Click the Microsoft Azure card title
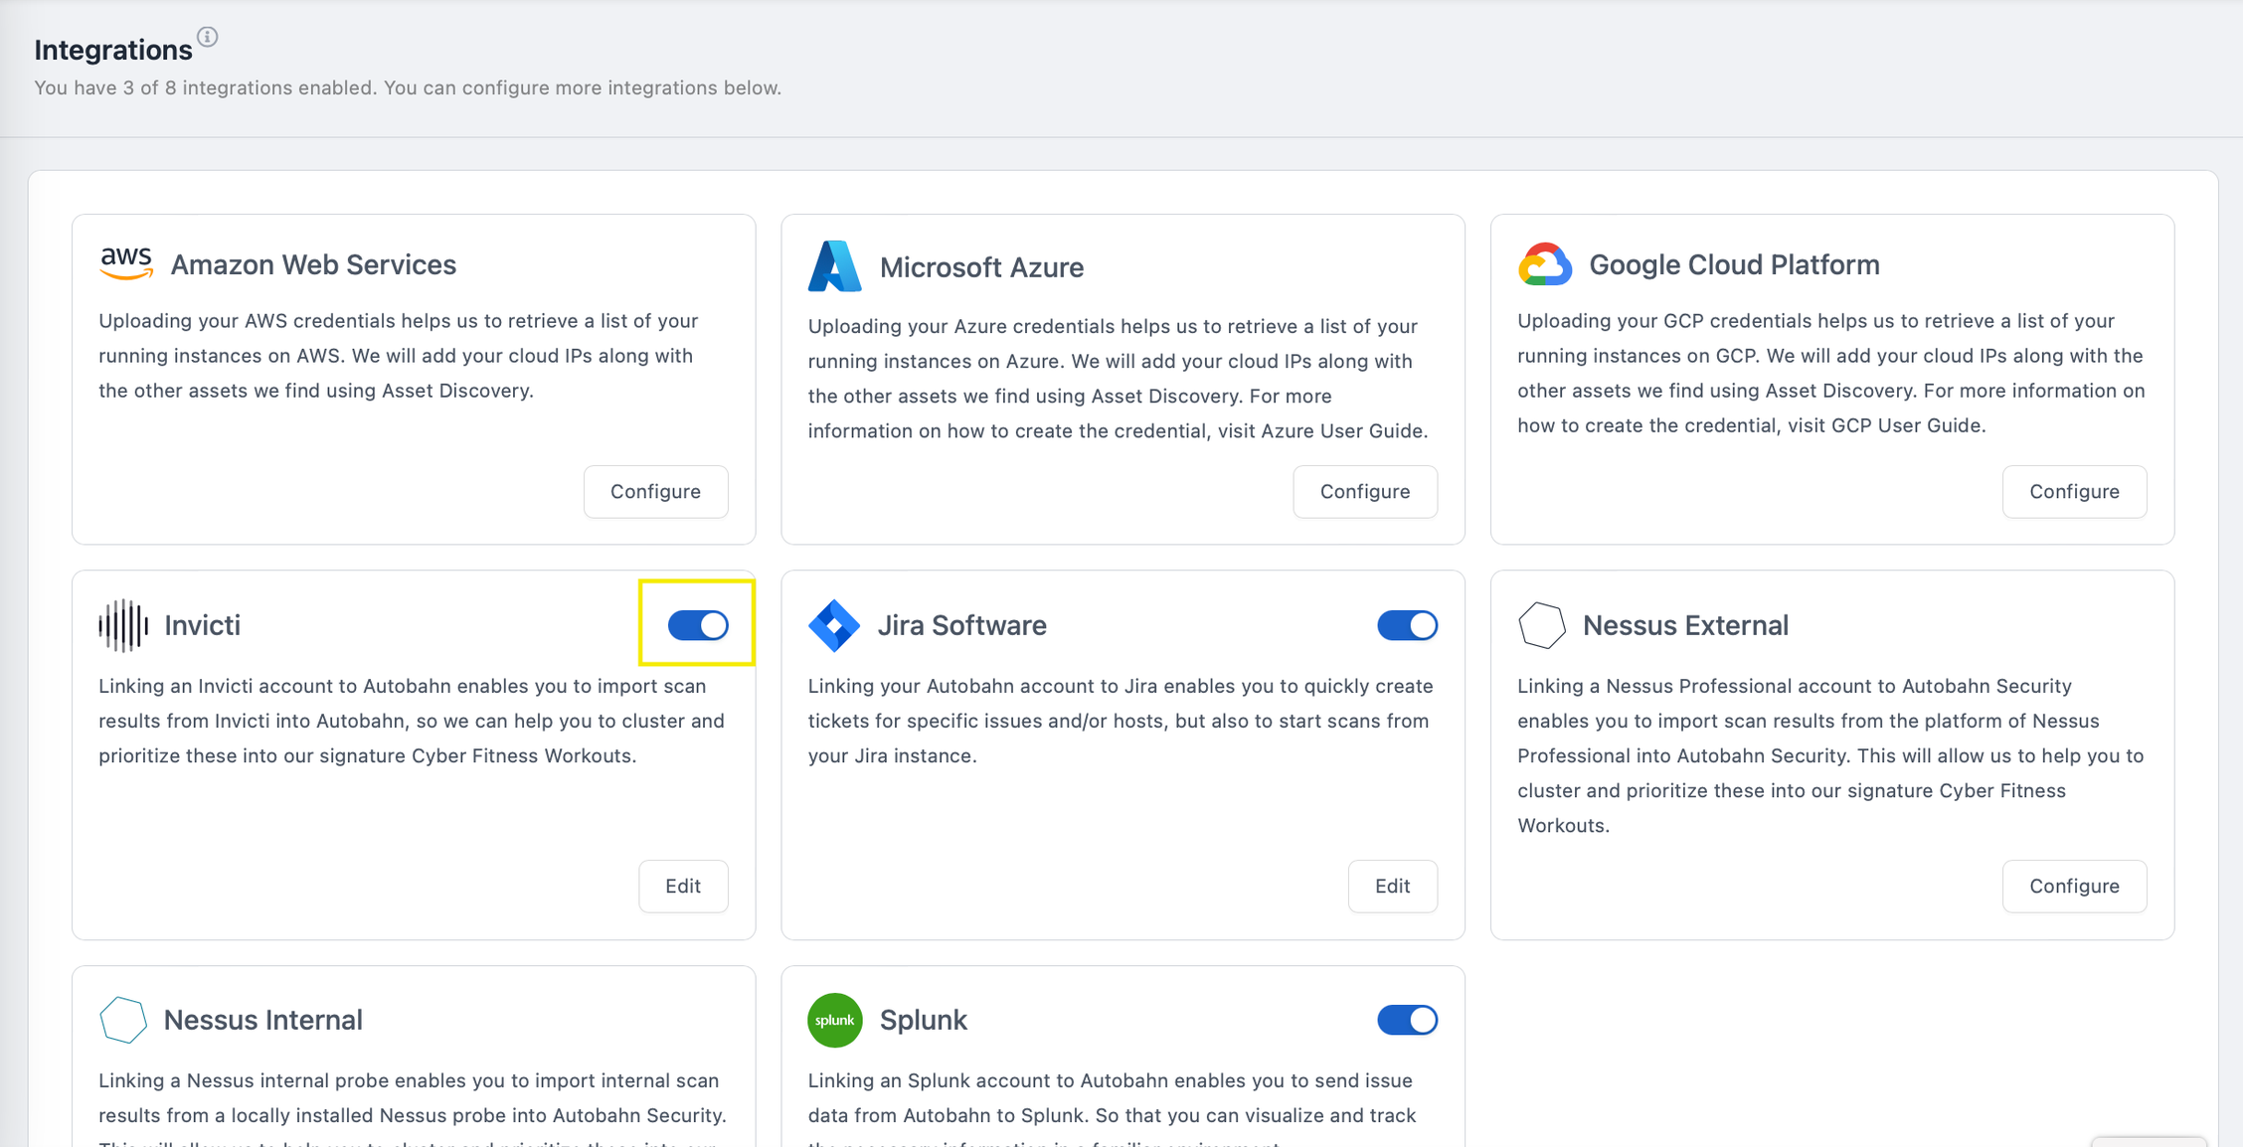The image size is (2243, 1147). click(981, 267)
